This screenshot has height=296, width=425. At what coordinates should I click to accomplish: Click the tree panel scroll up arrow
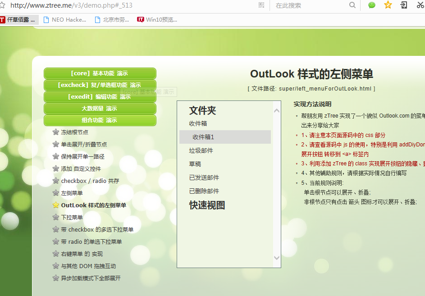pos(276,110)
